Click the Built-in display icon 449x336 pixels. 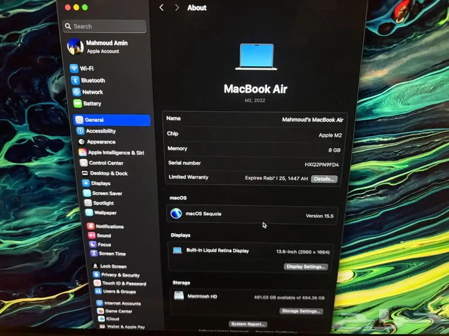177,250
